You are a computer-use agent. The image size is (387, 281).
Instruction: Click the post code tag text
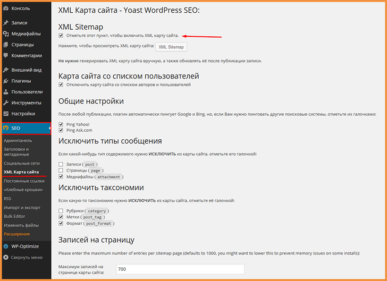(x=90, y=164)
